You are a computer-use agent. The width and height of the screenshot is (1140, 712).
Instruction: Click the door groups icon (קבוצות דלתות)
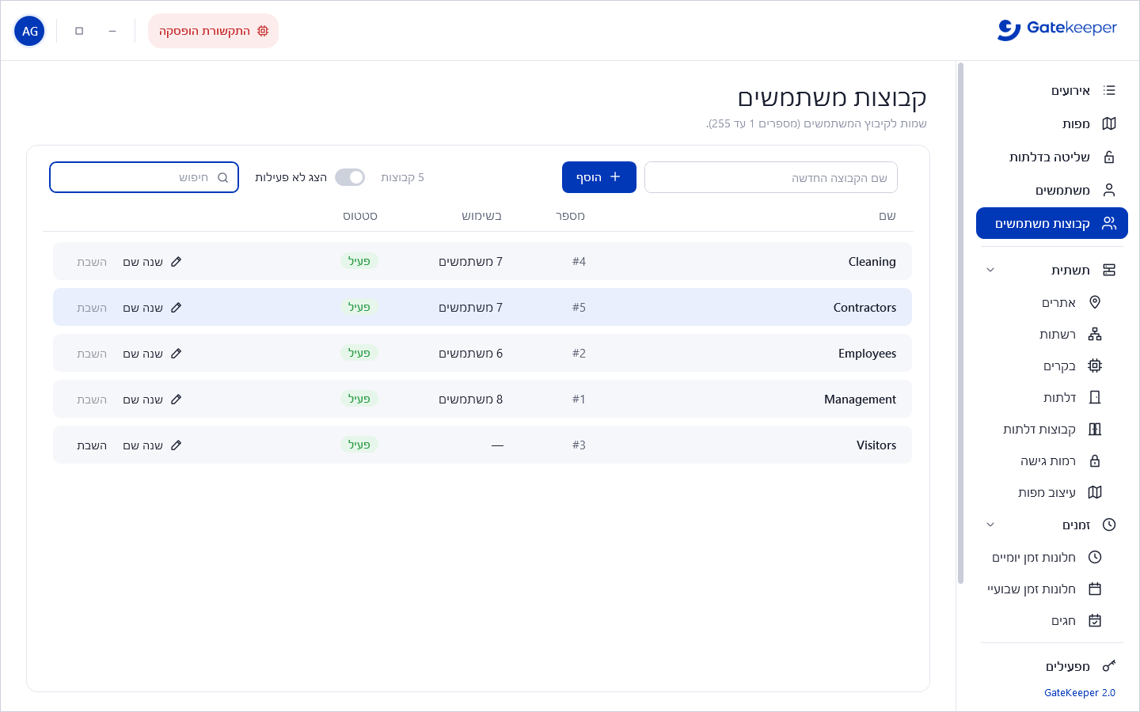point(1095,429)
